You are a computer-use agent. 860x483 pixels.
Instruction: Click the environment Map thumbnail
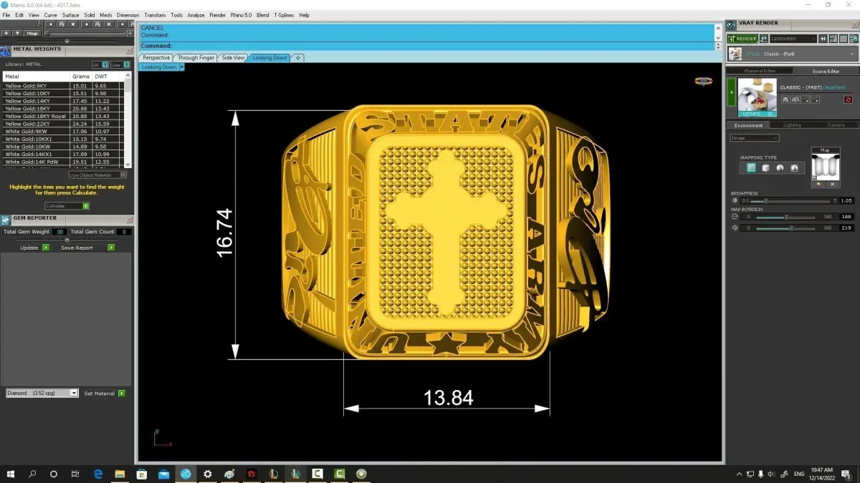(x=825, y=166)
